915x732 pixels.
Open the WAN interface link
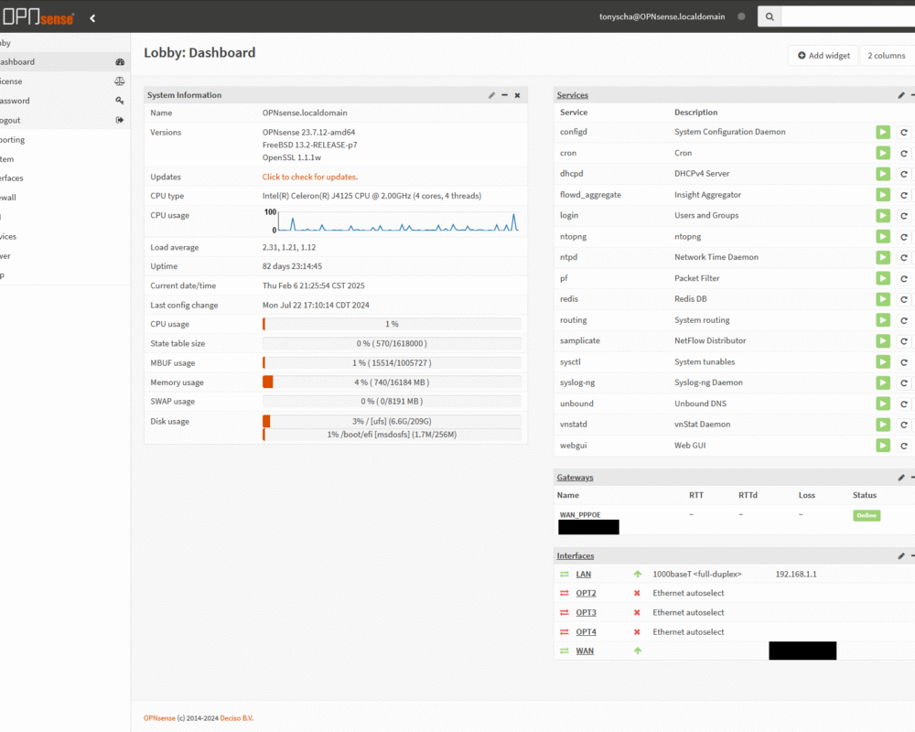(x=585, y=651)
